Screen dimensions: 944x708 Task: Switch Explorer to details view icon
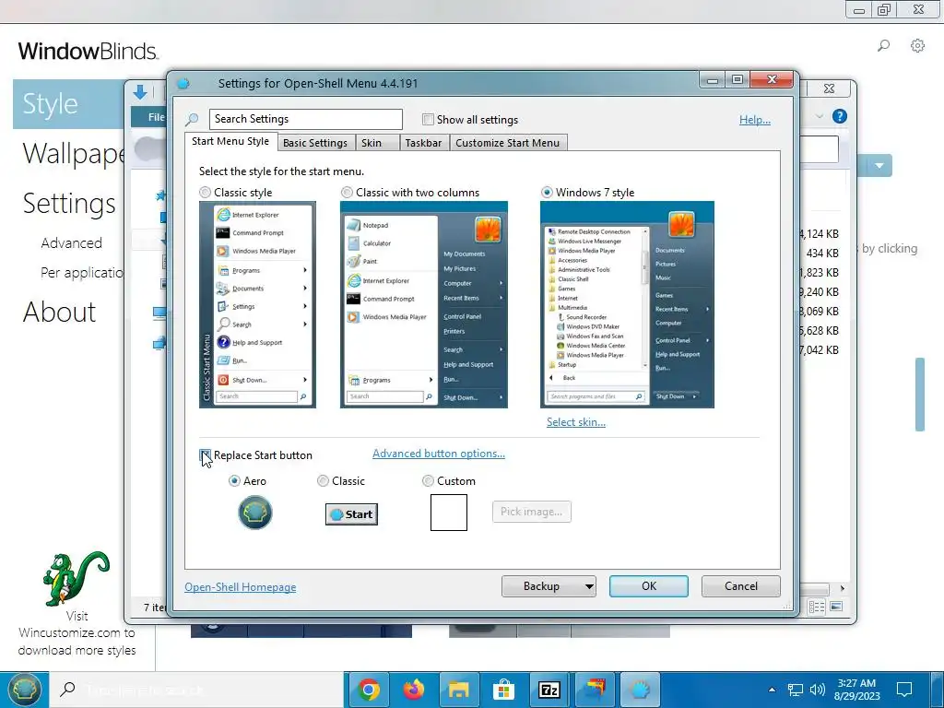(817, 607)
